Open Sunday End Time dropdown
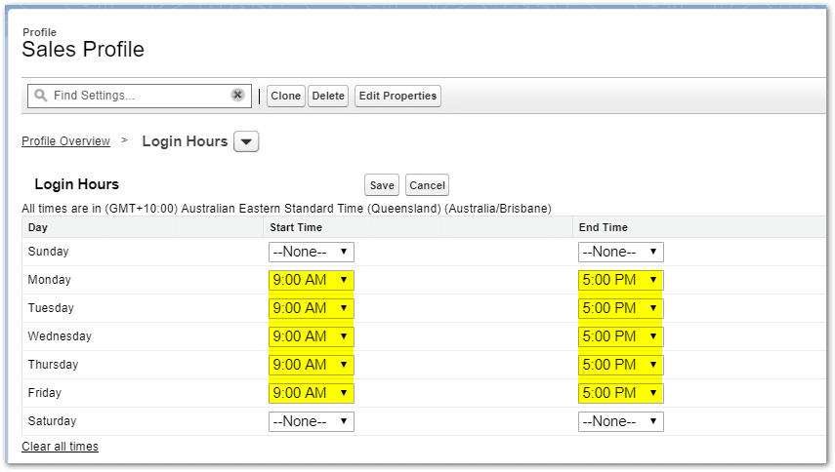 (x=621, y=252)
